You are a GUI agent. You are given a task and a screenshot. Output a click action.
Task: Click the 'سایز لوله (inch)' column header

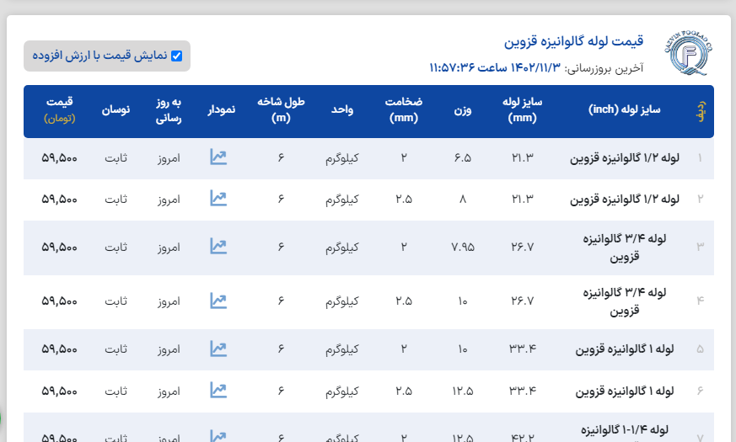coord(626,109)
